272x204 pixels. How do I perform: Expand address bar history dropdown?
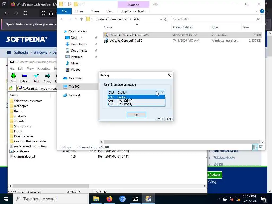161,19
